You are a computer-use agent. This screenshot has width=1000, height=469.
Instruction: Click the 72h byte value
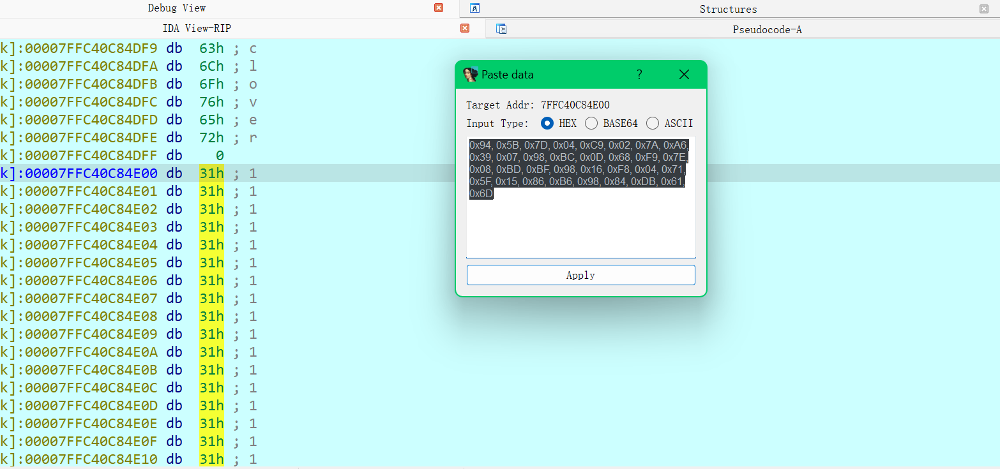click(x=211, y=137)
